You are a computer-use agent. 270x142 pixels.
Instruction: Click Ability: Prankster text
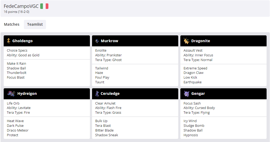click(109, 55)
